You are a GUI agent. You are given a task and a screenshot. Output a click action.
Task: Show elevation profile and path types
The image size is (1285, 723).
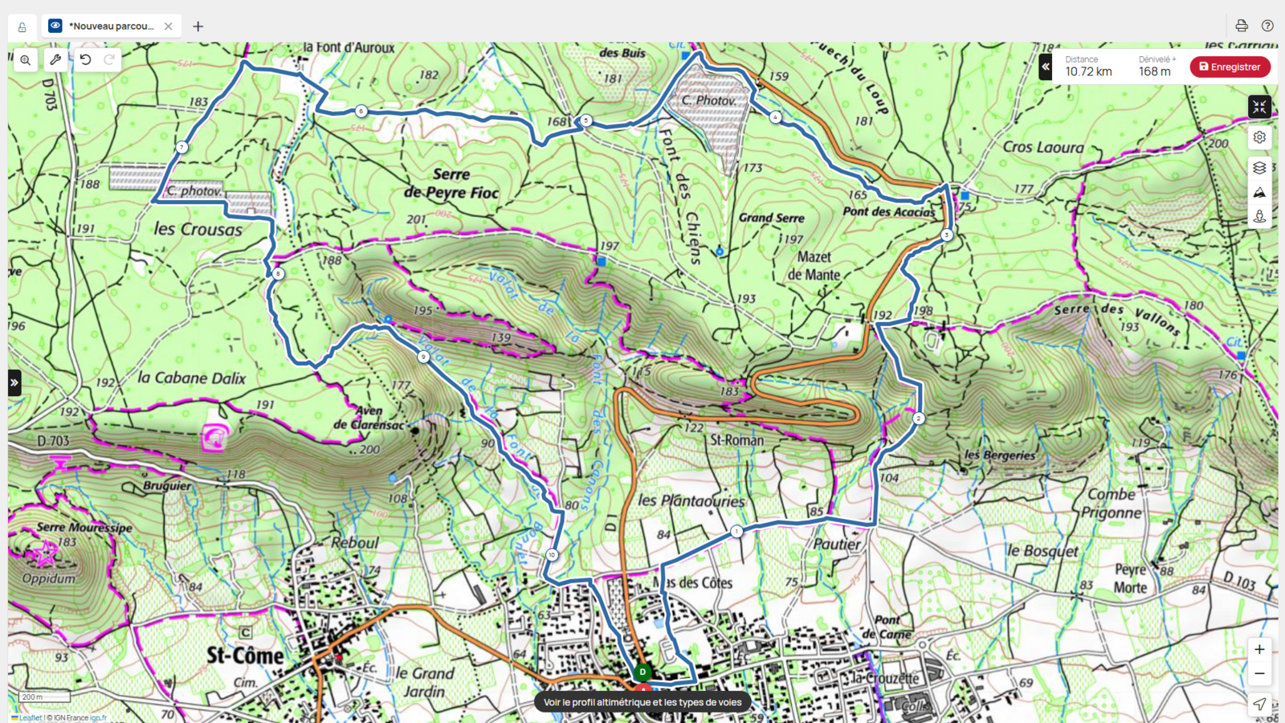point(642,702)
